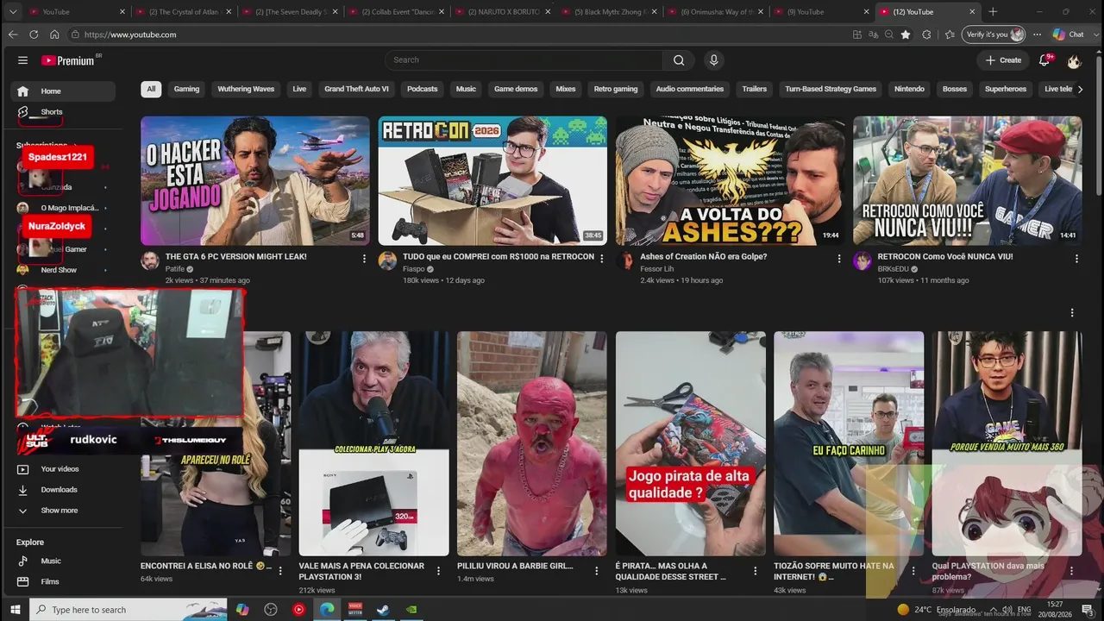This screenshot has height=621, width=1104.
Task: Select the Podcasts chip
Action: tap(423, 89)
